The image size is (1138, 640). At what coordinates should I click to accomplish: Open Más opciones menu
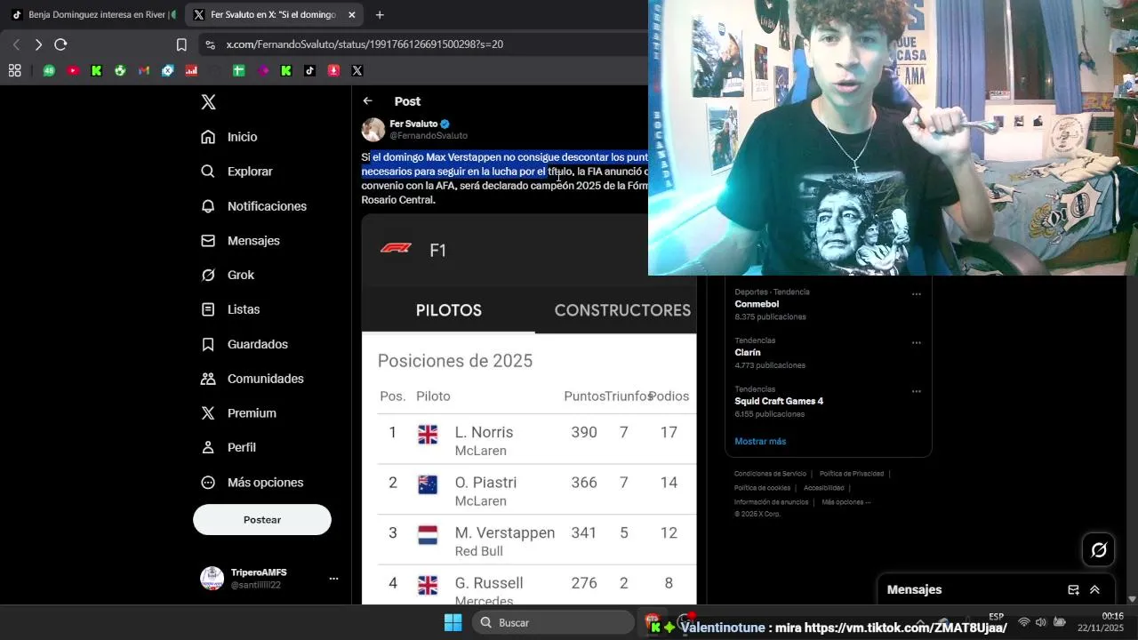(x=252, y=483)
